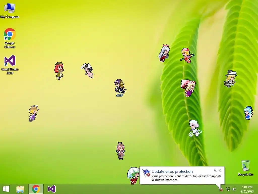
Task: Click the taskbar clock showing 5:01 PM
Action: pos(247,189)
